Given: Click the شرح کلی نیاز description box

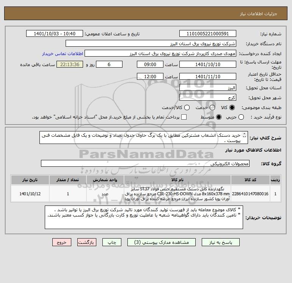Looking at the screenshot, I should pos(144,138).
